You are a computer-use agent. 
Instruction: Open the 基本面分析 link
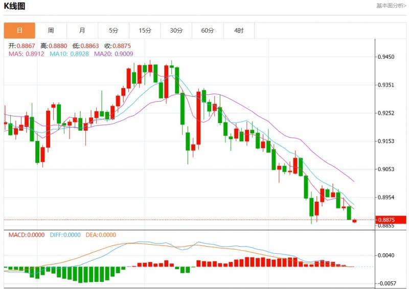pyautogui.click(x=391, y=6)
